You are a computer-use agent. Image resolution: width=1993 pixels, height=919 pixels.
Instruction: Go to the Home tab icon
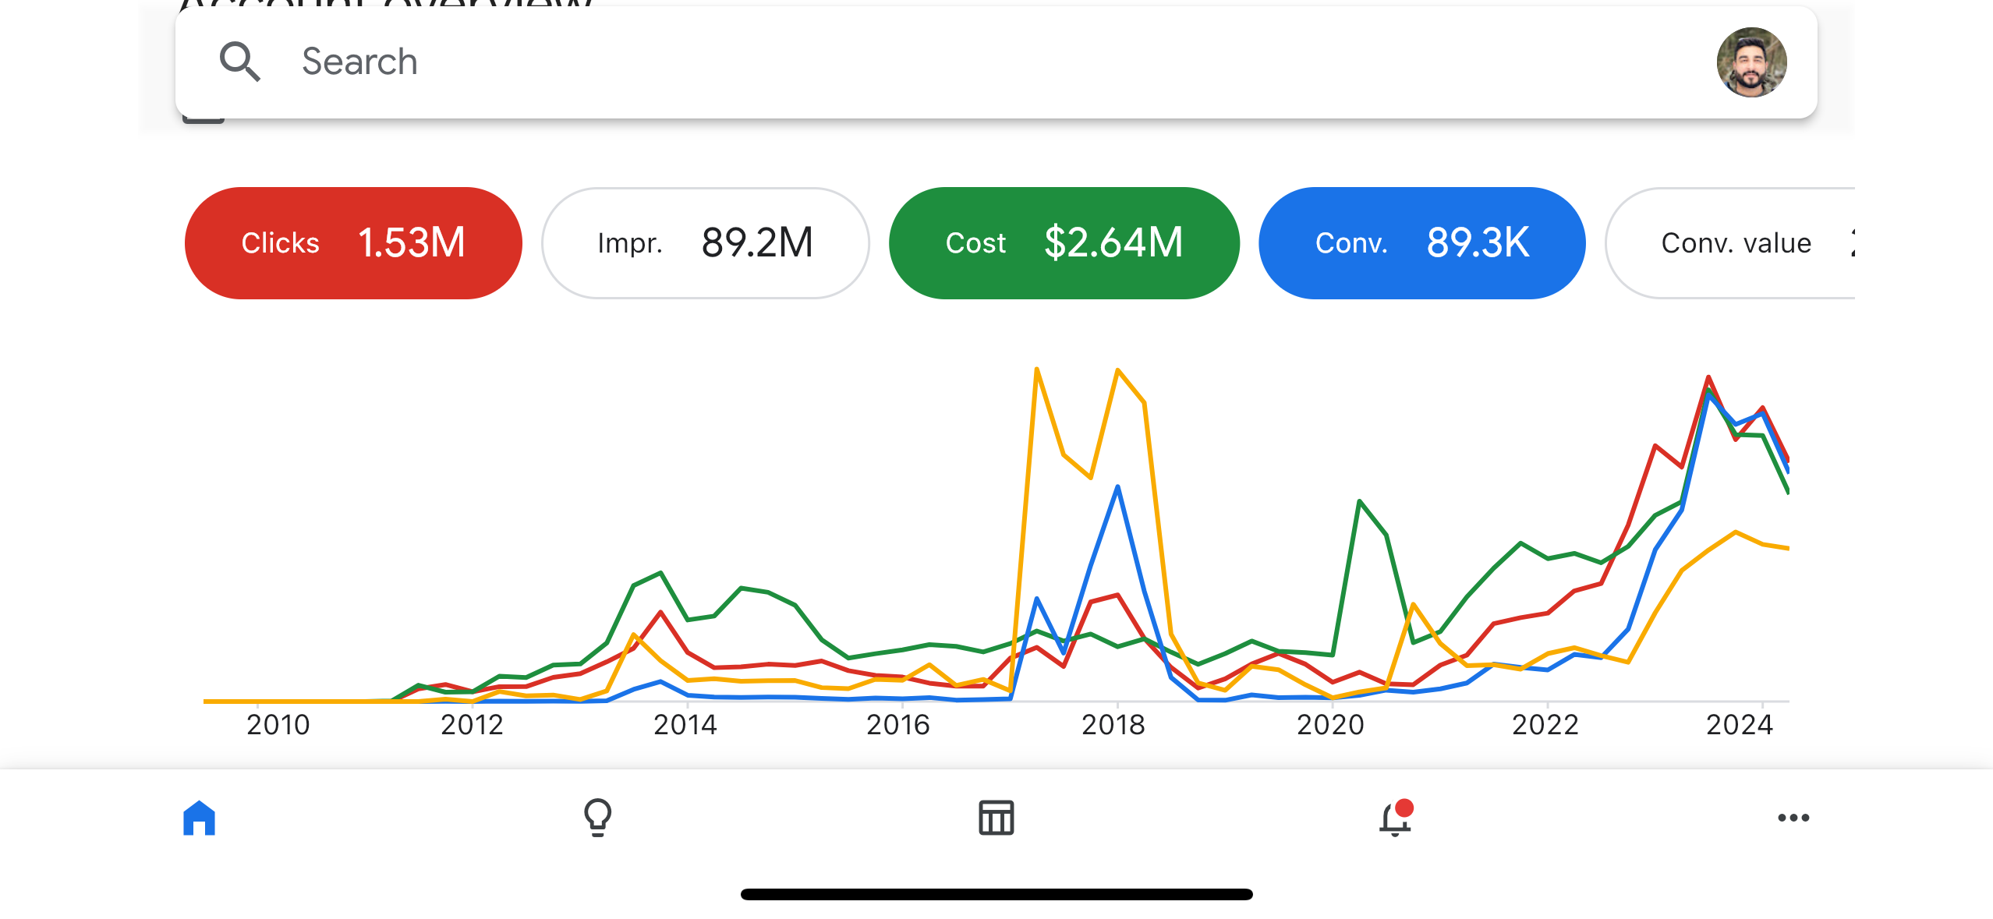pos(199,818)
